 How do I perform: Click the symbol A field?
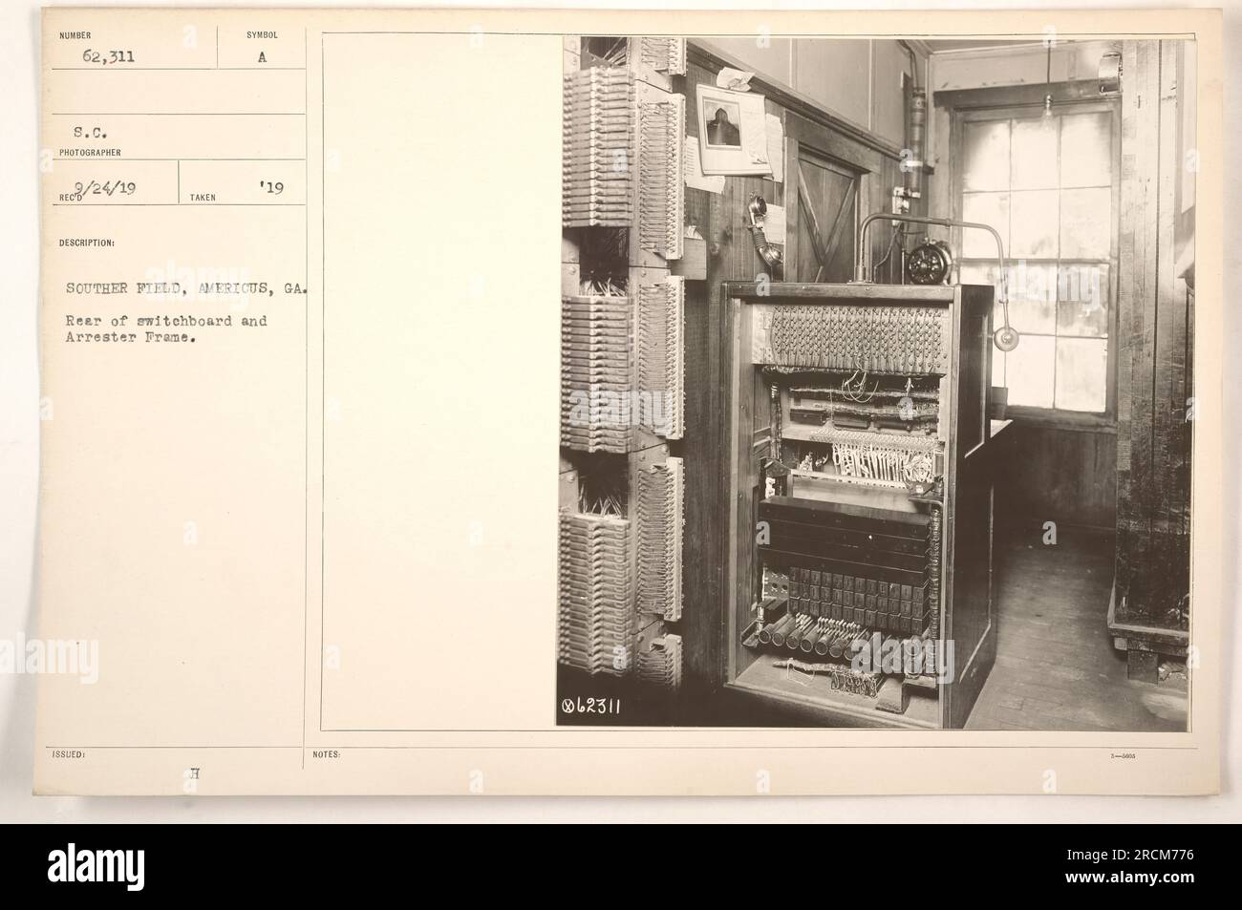pyautogui.click(x=263, y=56)
